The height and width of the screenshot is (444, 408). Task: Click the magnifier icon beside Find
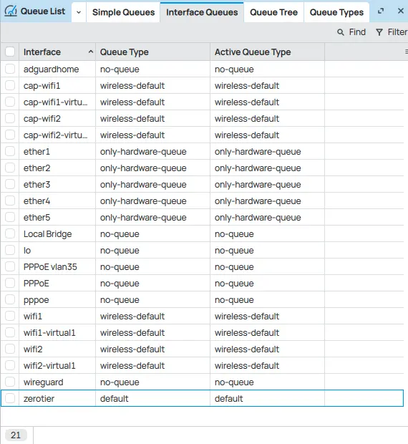pos(341,32)
